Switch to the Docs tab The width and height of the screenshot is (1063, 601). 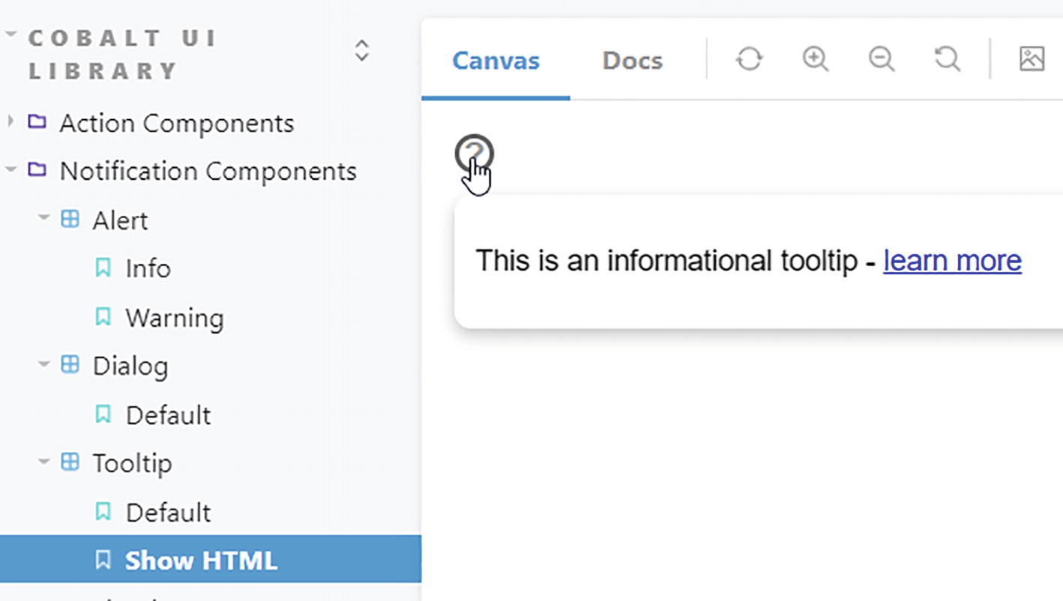tap(632, 61)
